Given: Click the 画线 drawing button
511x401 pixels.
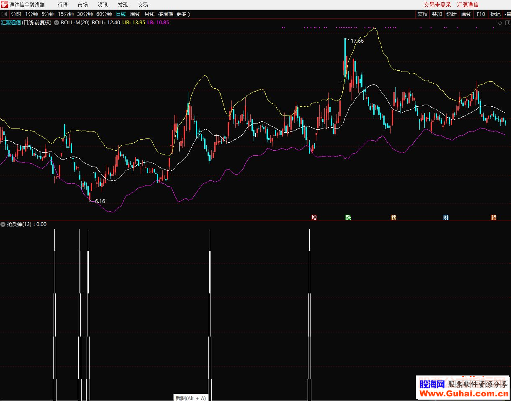Looking at the screenshot, I should pos(466,14).
